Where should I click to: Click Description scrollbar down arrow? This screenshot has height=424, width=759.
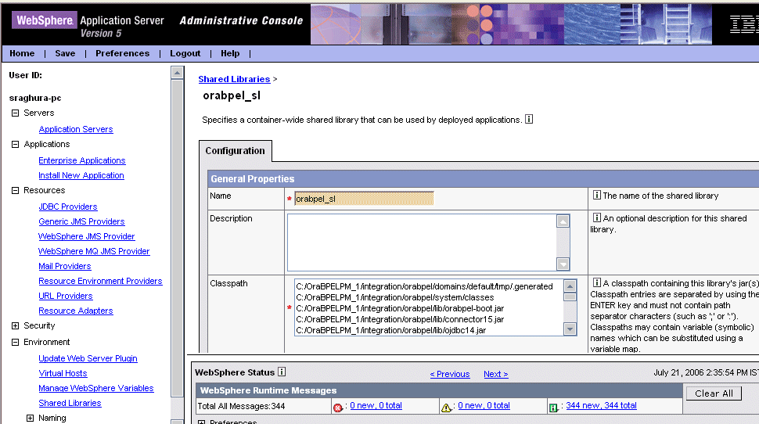563,264
